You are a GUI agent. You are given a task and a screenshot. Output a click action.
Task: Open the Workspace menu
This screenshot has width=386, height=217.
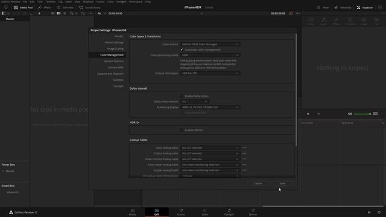coord(136,2)
